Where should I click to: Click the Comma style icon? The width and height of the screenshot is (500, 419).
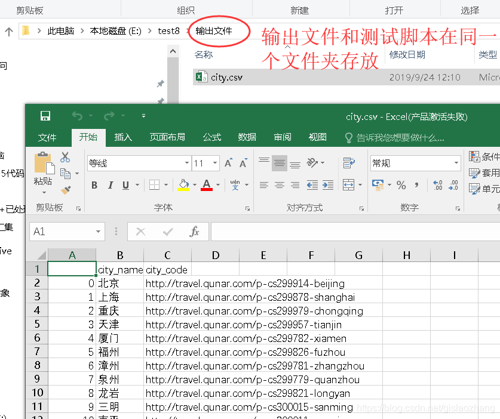(x=417, y=185)
